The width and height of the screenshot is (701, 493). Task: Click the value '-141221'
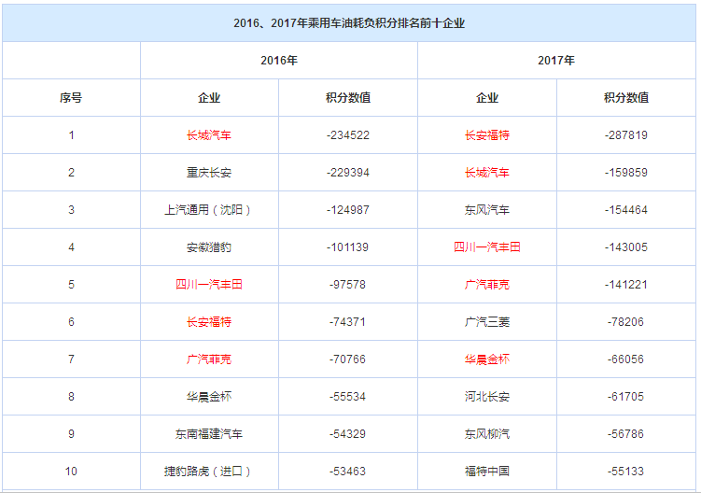626,285
